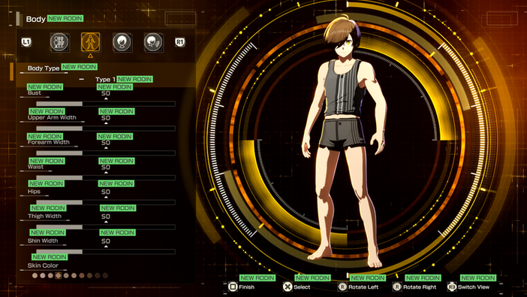Viewport: 527px width, 297px height.
Task: Open the voice category icon
Action: 153,42
